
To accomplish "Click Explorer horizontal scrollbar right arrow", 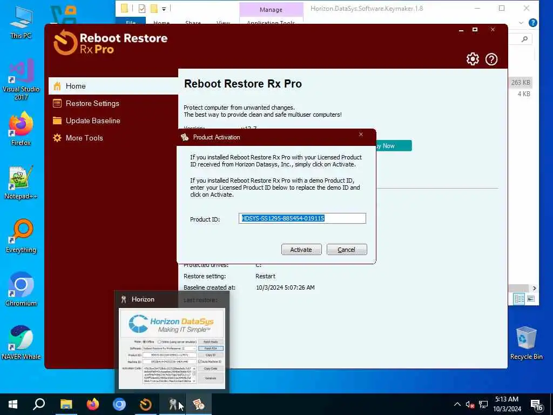I will coord(534,289).
